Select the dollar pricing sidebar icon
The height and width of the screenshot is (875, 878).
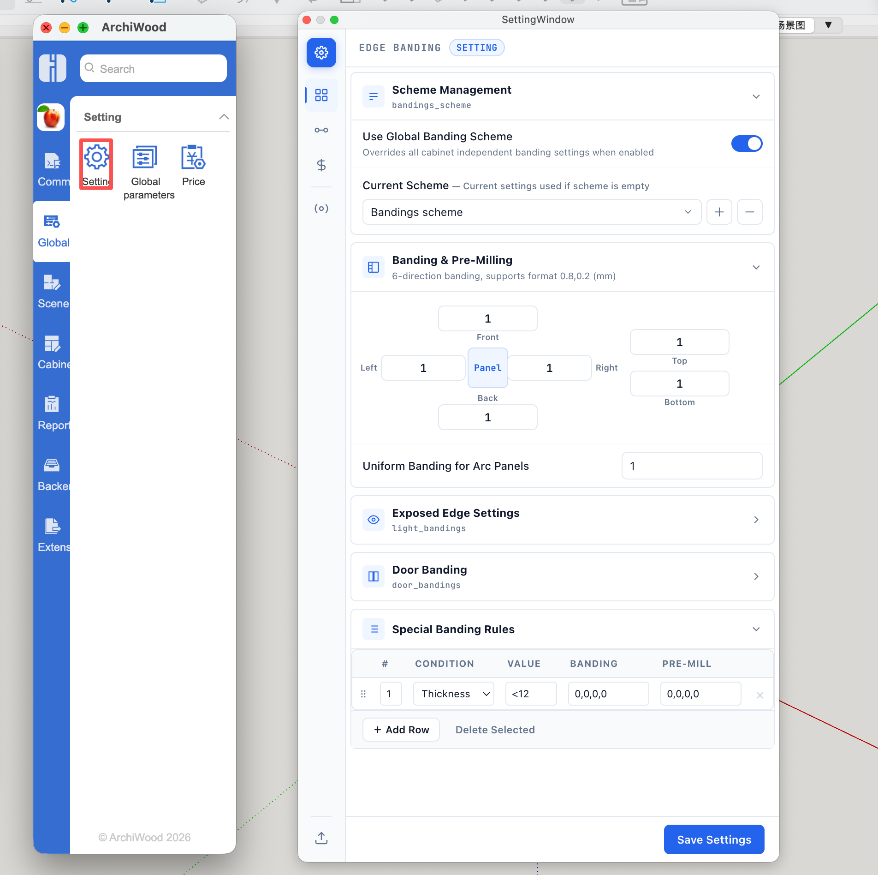[x=321, y=165]
